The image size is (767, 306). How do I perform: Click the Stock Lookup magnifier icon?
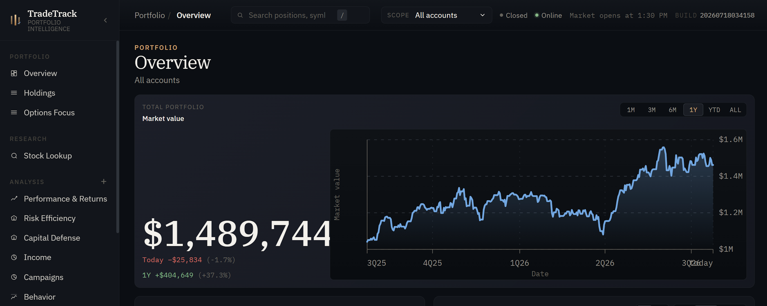click(14, 156)
